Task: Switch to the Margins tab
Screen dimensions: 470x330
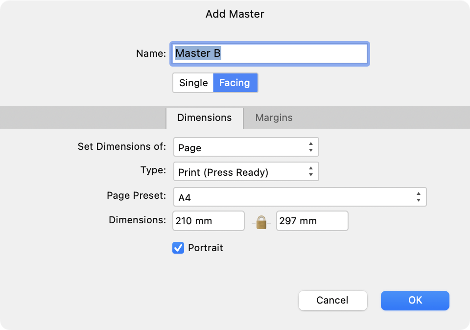Action: click(x=273, y=118)
